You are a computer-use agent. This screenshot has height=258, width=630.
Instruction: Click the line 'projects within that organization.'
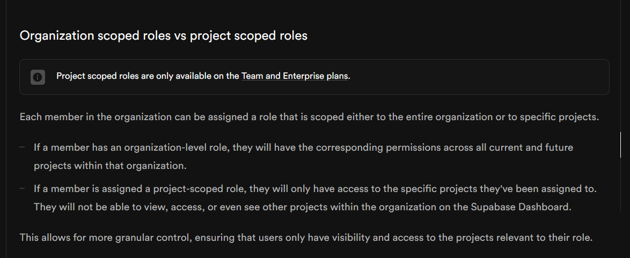coord(110,165)
